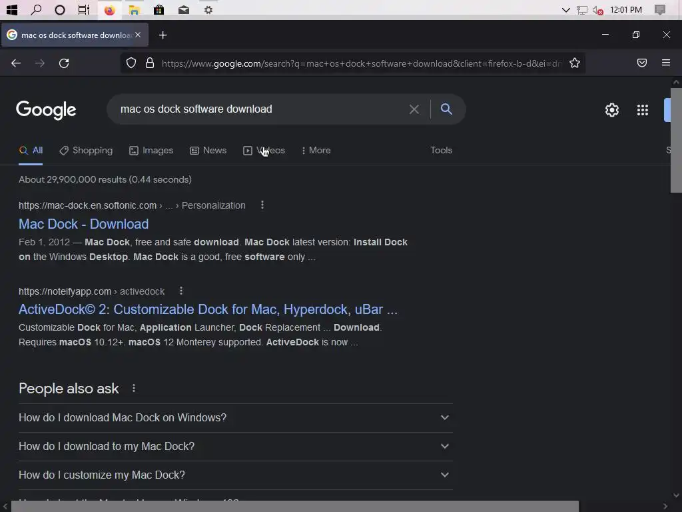Open options for the softonic result

click(262, 205)
